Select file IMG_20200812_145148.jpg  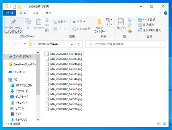click(64, 54)
